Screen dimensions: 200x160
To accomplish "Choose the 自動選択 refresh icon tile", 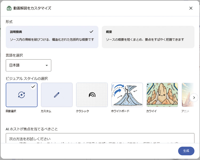I will click(x=22, y=95).
